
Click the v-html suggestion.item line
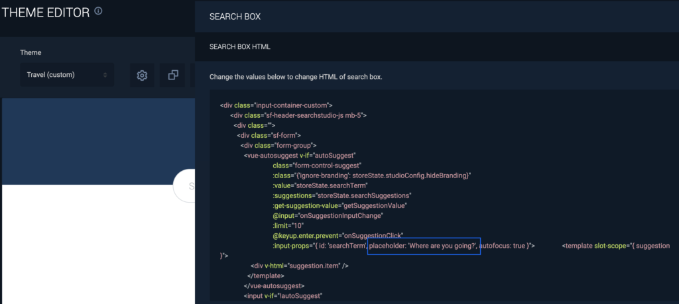(x=300, y=266)
